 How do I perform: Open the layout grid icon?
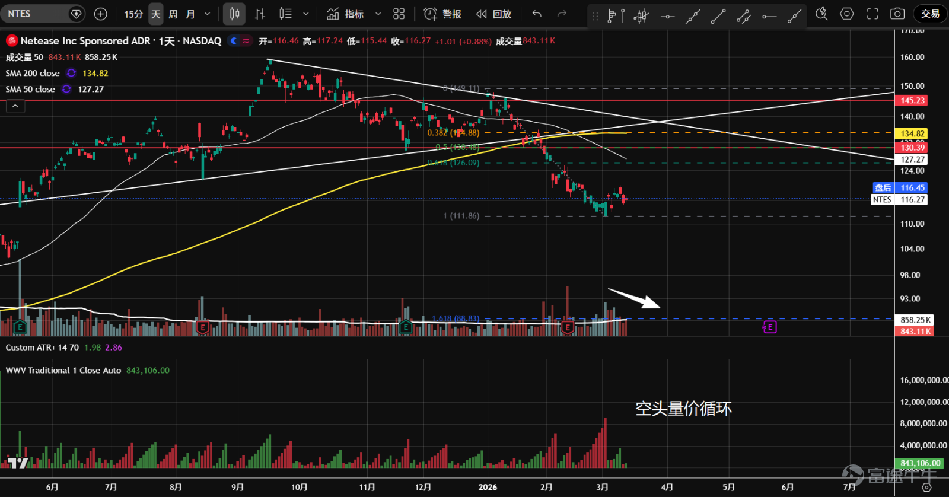tap(399, 14)
